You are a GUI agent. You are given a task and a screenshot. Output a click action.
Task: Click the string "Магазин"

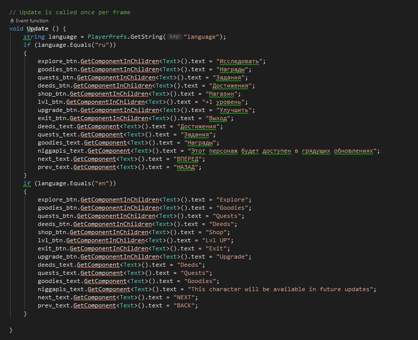tap(221, 94)
